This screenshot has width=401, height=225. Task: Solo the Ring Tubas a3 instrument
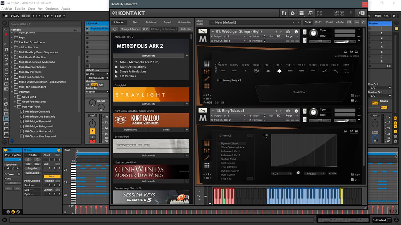(305, 111)
